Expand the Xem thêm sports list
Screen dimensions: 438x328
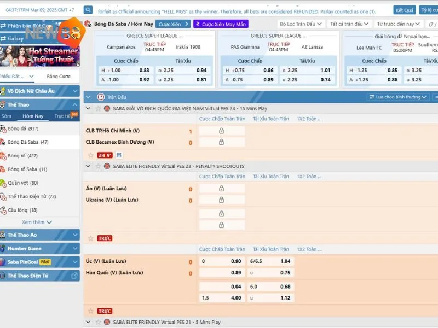click(37, 222)
